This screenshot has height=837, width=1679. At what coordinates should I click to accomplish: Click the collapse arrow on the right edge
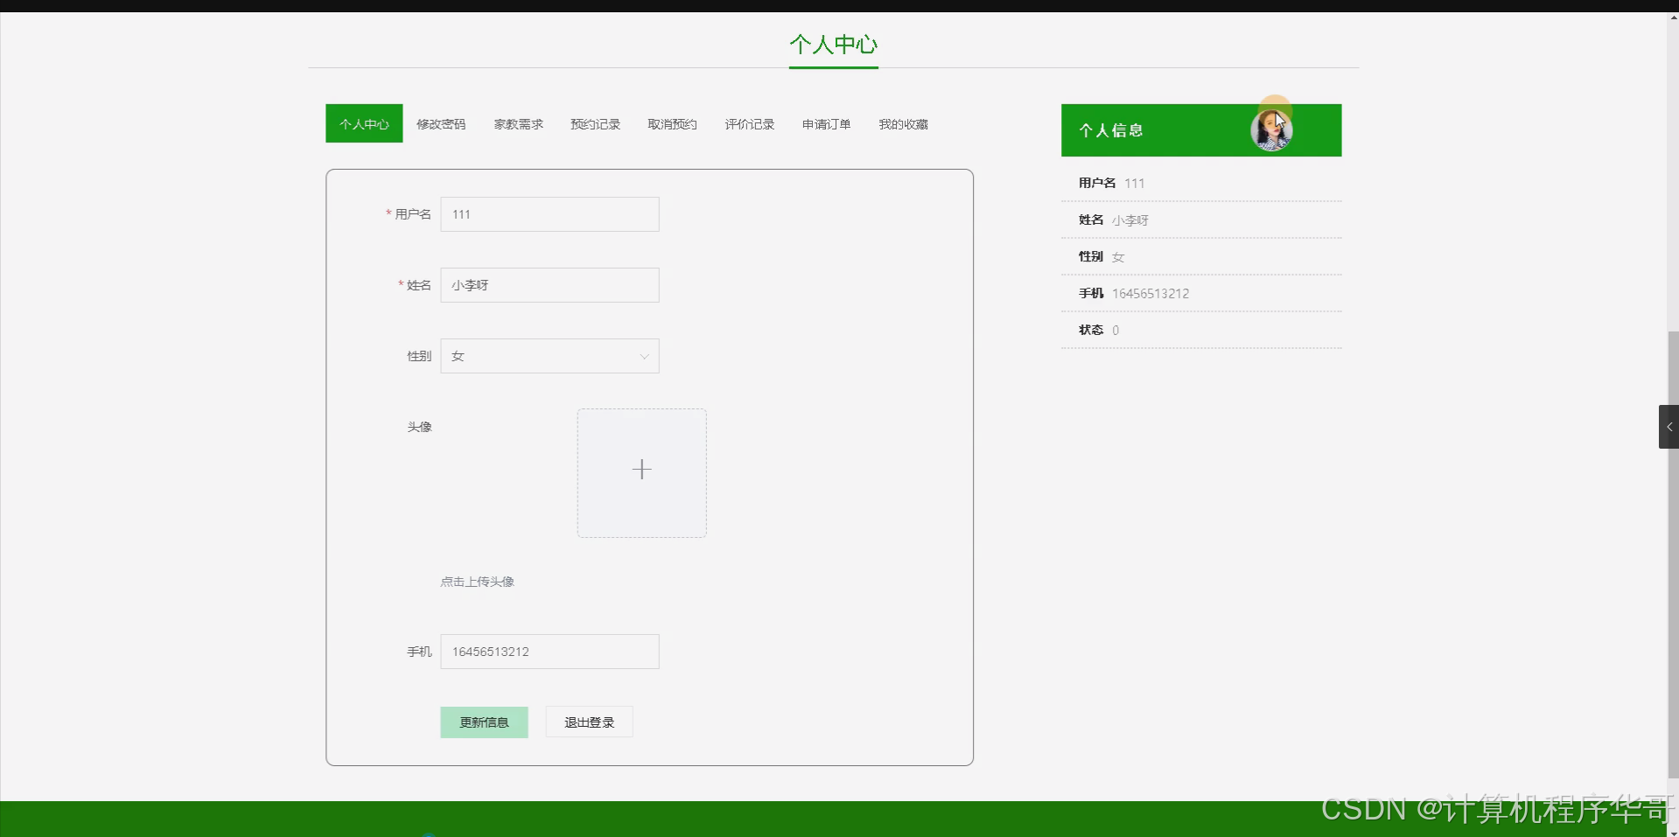(1669, 426)
